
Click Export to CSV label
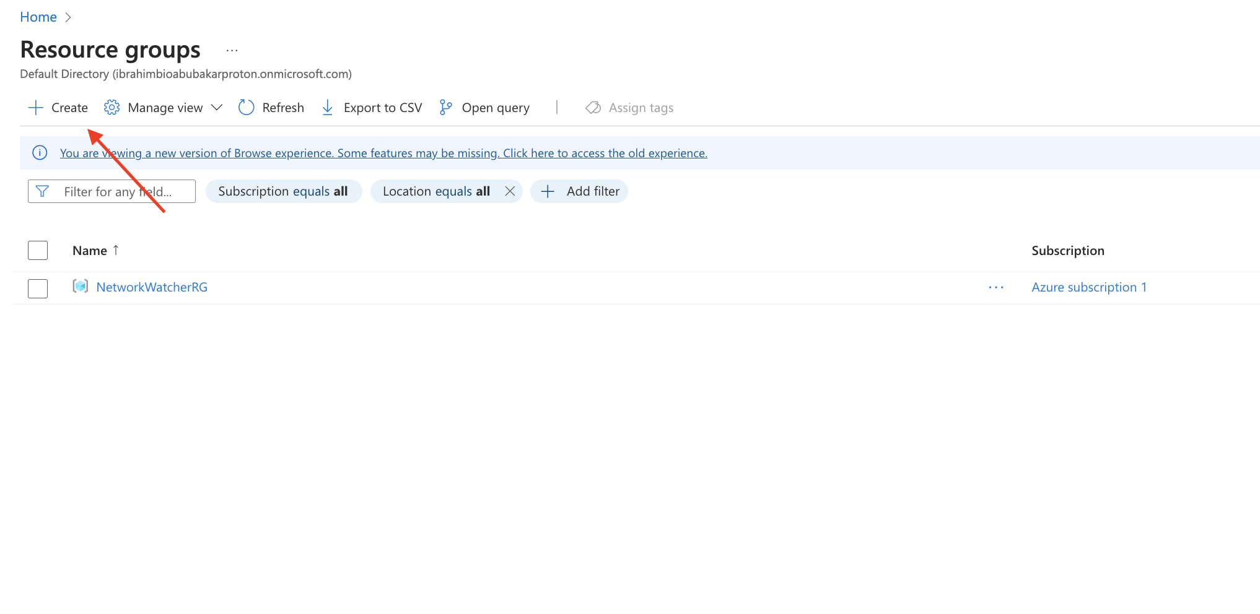pos(383,108)
